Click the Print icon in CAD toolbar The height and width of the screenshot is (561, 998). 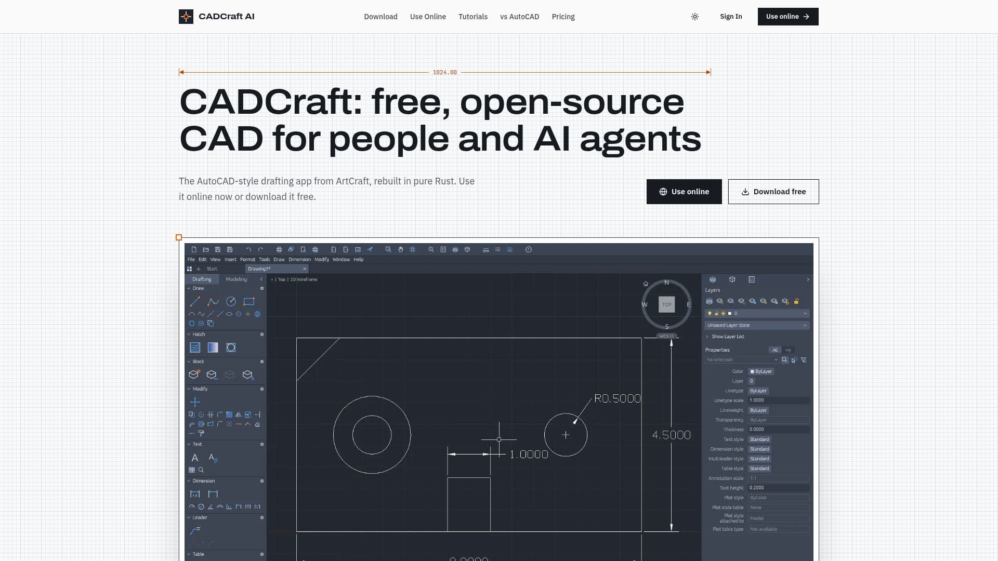279,250
